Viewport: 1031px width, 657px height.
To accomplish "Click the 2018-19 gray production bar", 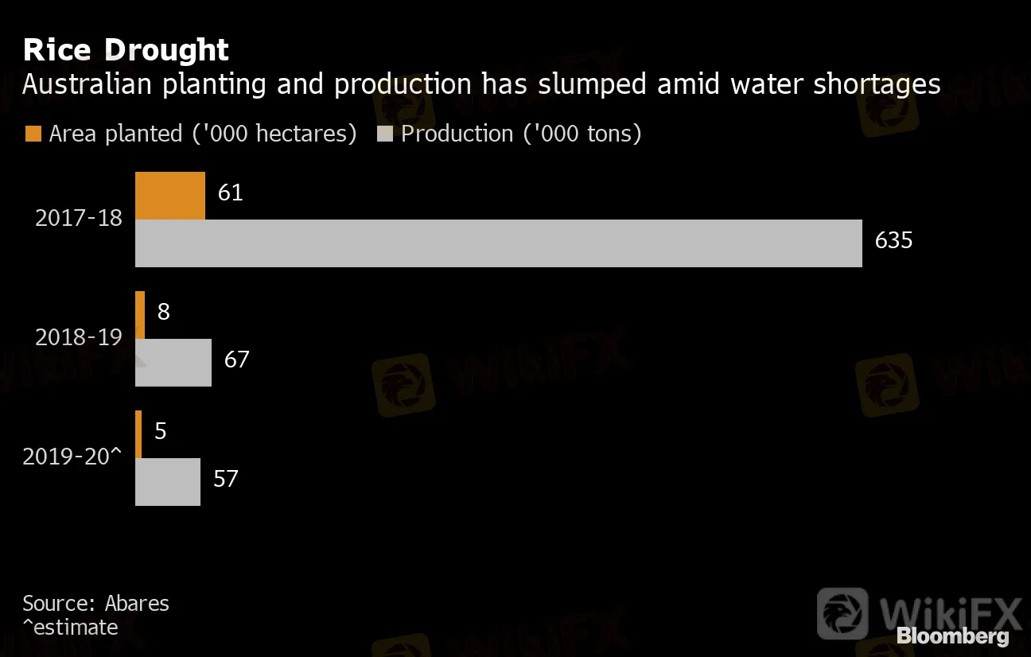I will point(173,363).
